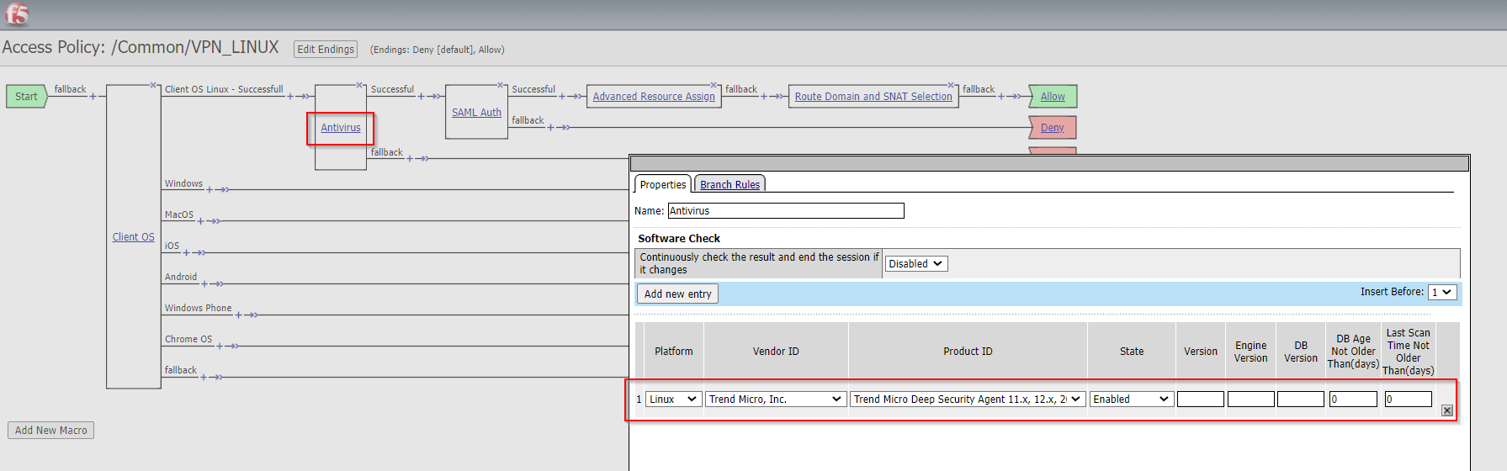This screenshot has height=471, width=1507.
Task: Add item on iOS branch plus
Action: [x=186, y=252]
